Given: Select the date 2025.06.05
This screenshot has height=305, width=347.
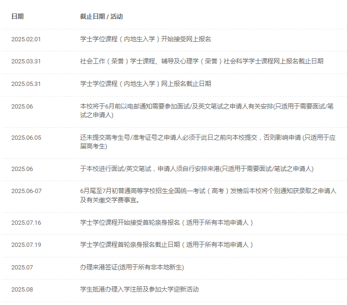Looking at the screenshot, I should 26,138.
